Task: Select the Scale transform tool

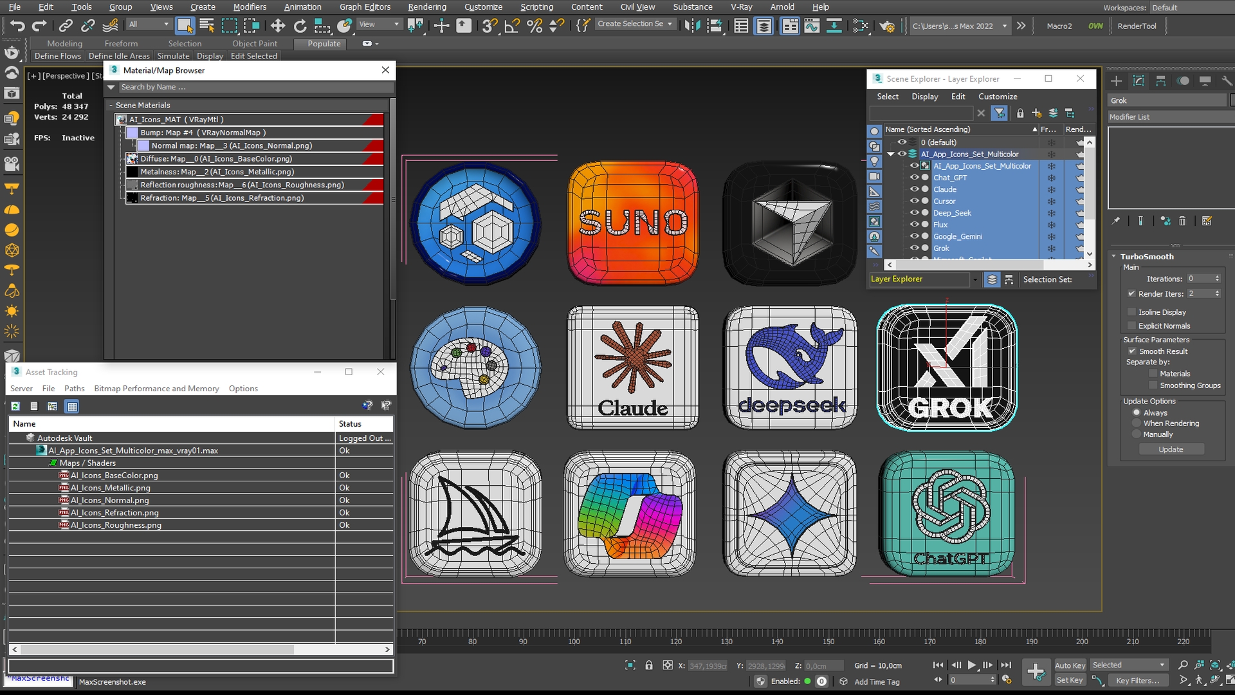Action: tap(322, 26)
